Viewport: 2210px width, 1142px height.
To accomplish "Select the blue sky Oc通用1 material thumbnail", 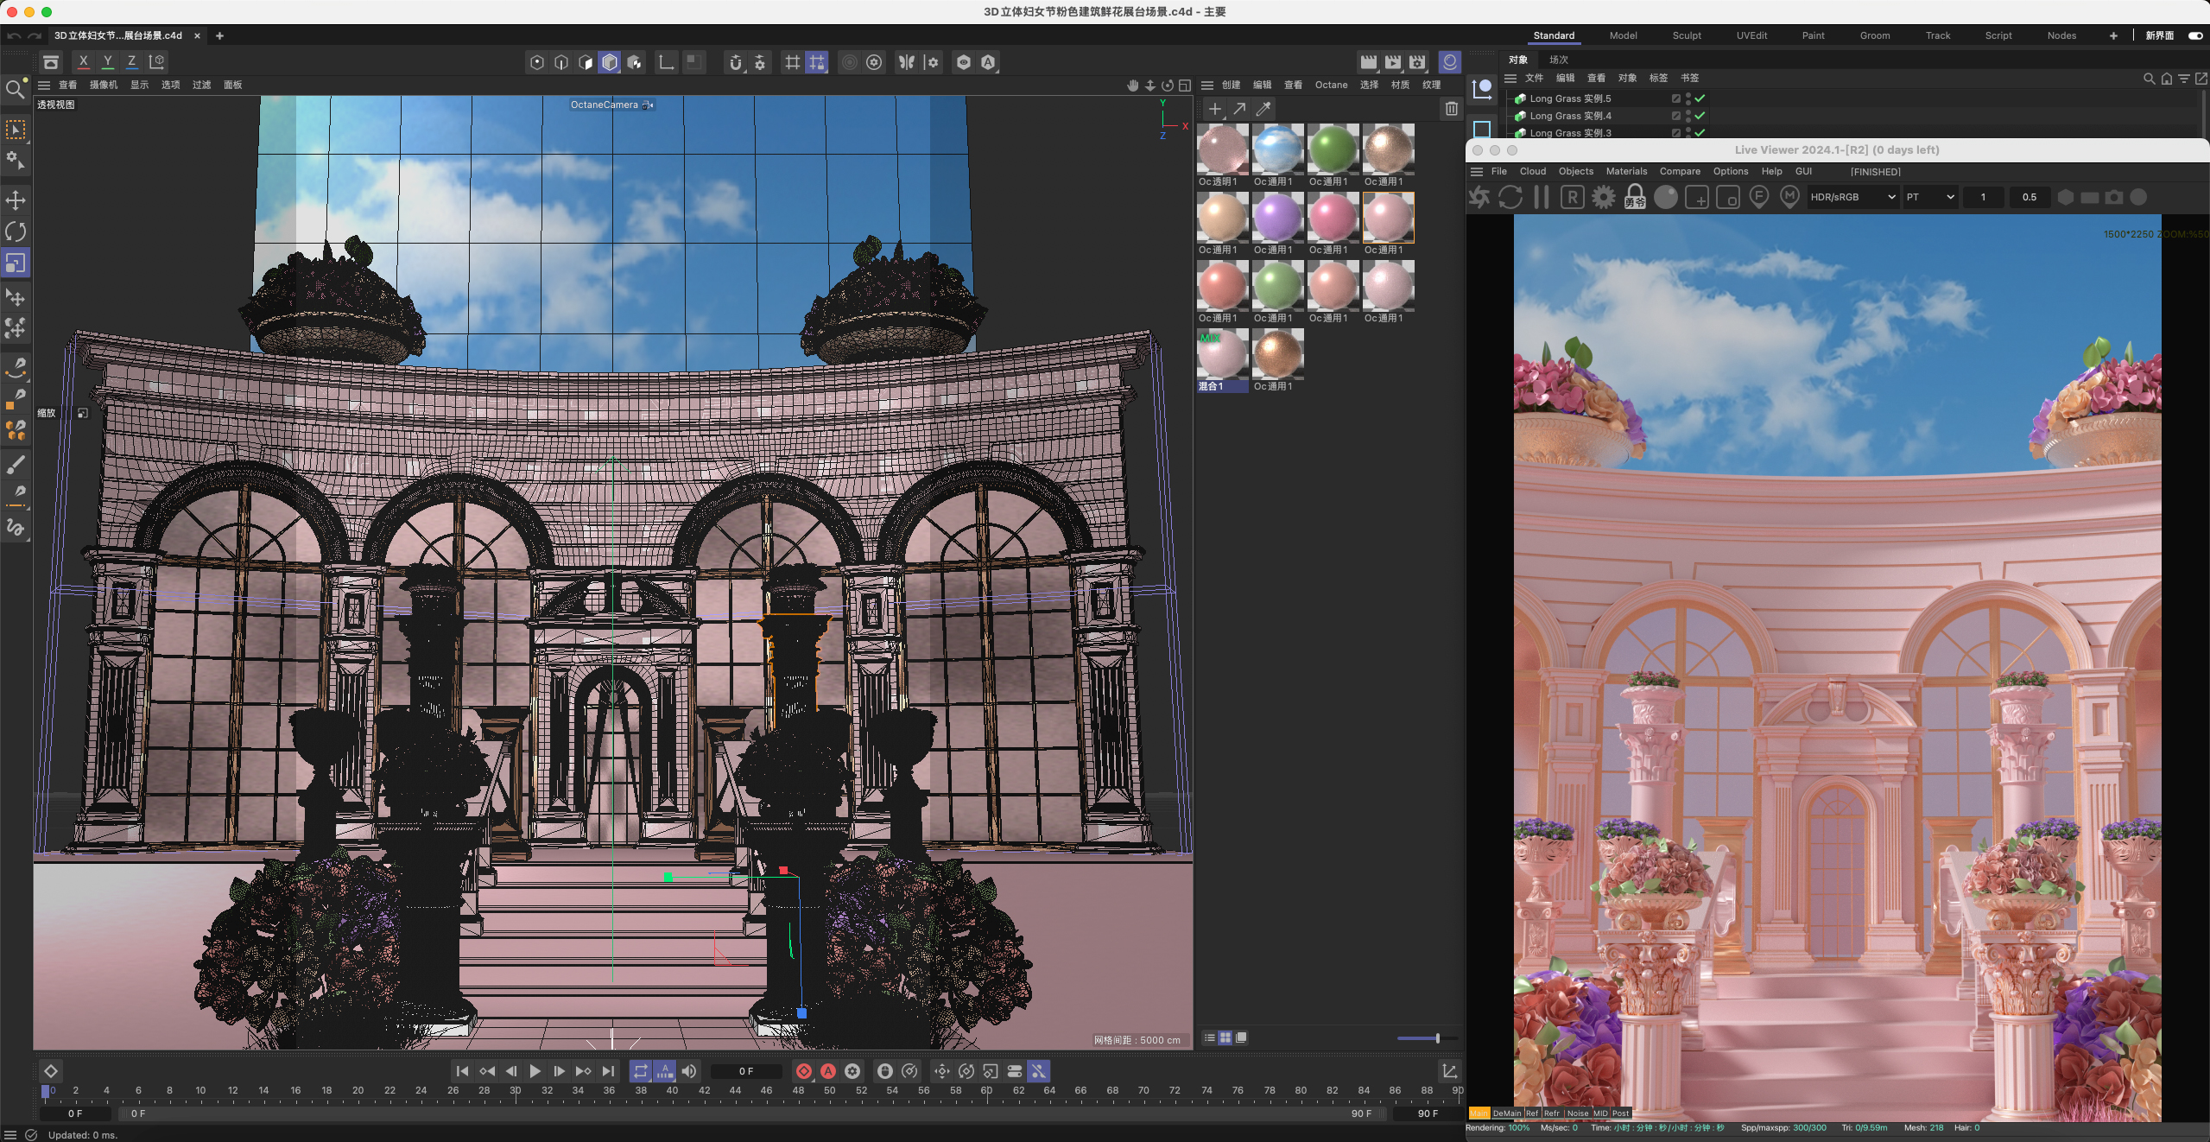I will (x=1277, y=149).
